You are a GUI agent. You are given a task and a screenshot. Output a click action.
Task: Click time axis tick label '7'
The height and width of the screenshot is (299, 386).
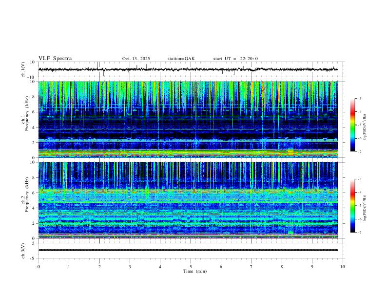coord(251,267)
